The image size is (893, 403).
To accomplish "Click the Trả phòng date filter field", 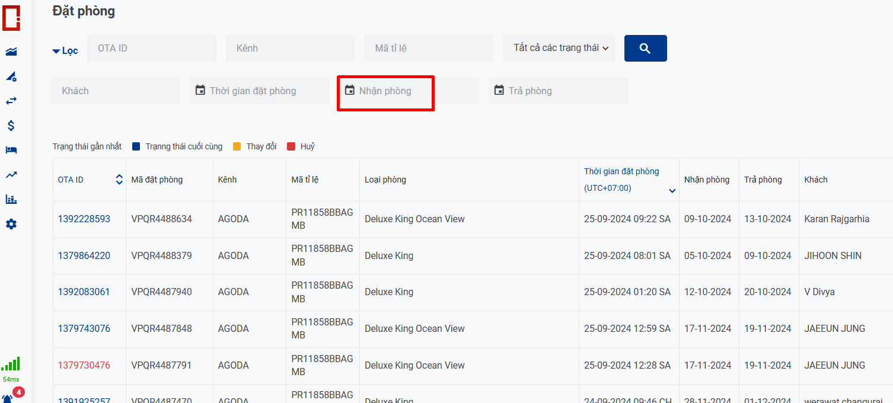I will (559, 91).
